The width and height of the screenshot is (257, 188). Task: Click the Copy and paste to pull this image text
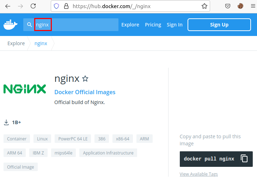[210, 140]
